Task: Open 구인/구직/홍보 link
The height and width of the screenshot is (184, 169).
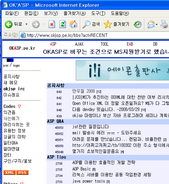Action: (x=18, y=161)
